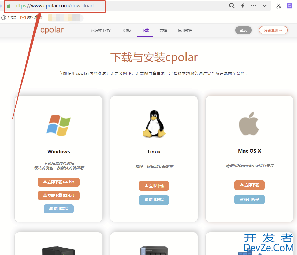This screenshot has width=297, height=255.
Task: Open Windows 使用教程 tutorial button
Action: tap(59, 209)
